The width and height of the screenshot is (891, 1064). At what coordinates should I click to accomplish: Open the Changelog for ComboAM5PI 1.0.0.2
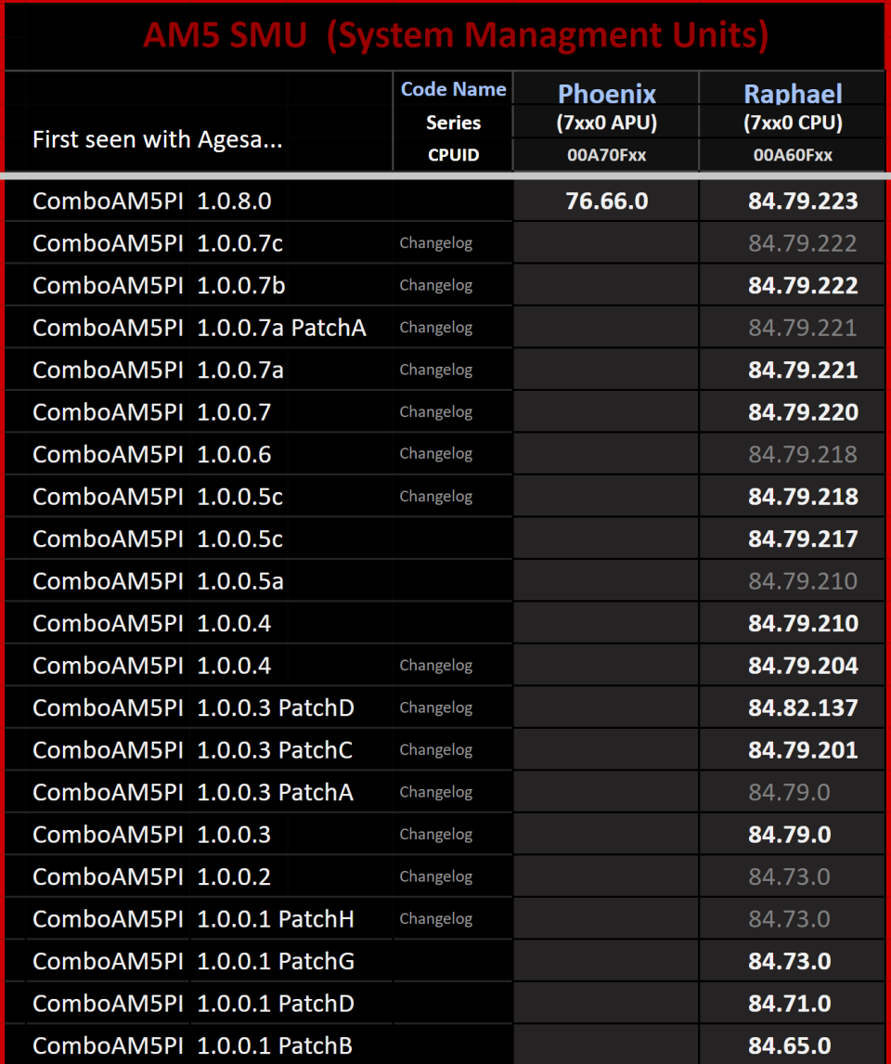435,876
